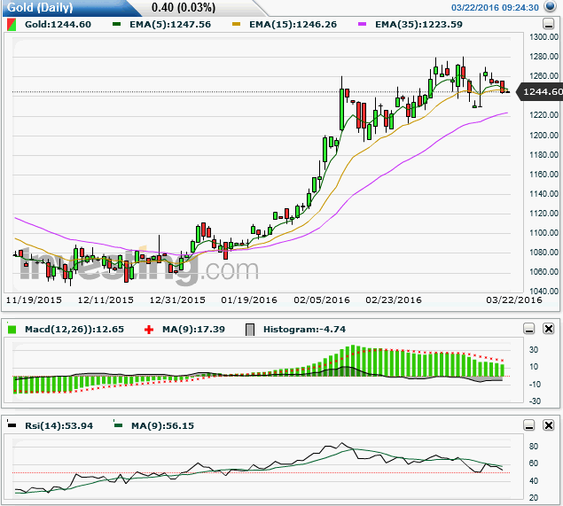This screenshot has width=563, height=506.
Task: Click the 1100.00 price axis label
Action: point(544,232)
